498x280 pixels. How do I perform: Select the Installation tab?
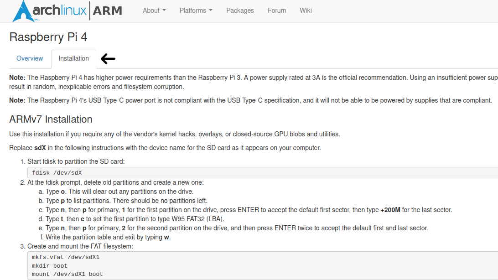tap(74, 59)
